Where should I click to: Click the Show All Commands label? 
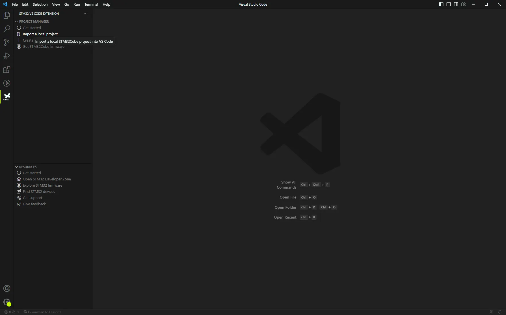(x=287, y=185)
